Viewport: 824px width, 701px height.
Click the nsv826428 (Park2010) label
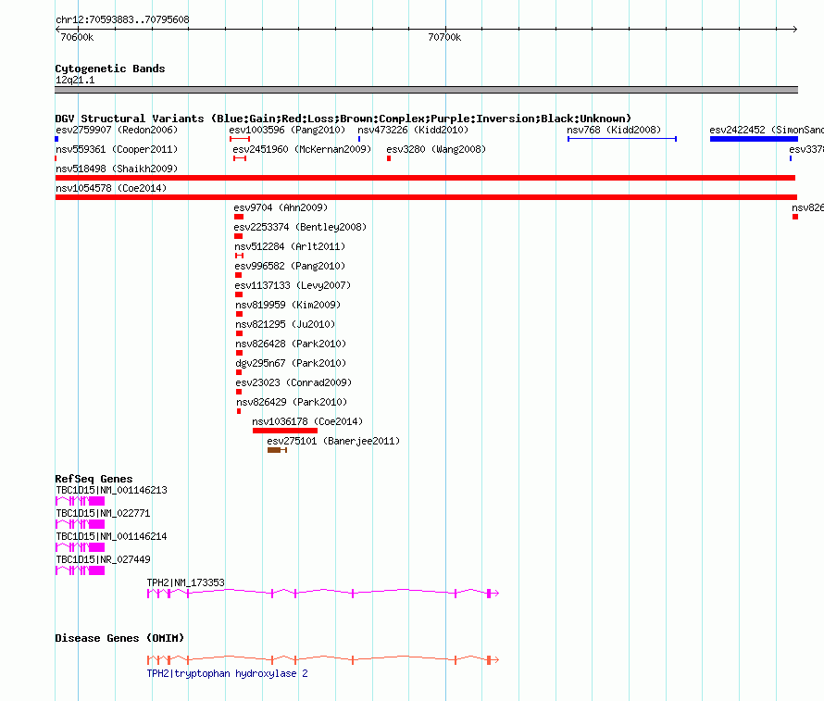coord(291,344)
